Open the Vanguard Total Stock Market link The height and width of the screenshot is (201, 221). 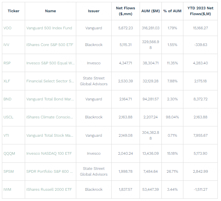50,135
